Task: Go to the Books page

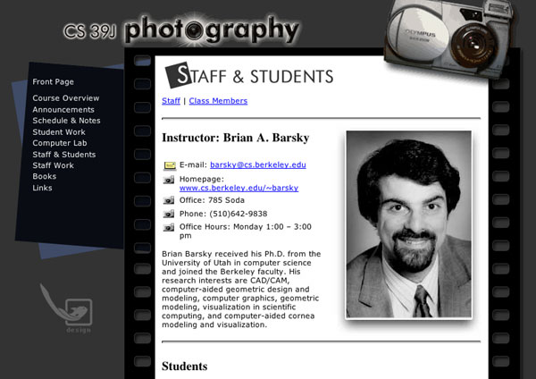Action: pyautogui.click(x=45, y=176)
